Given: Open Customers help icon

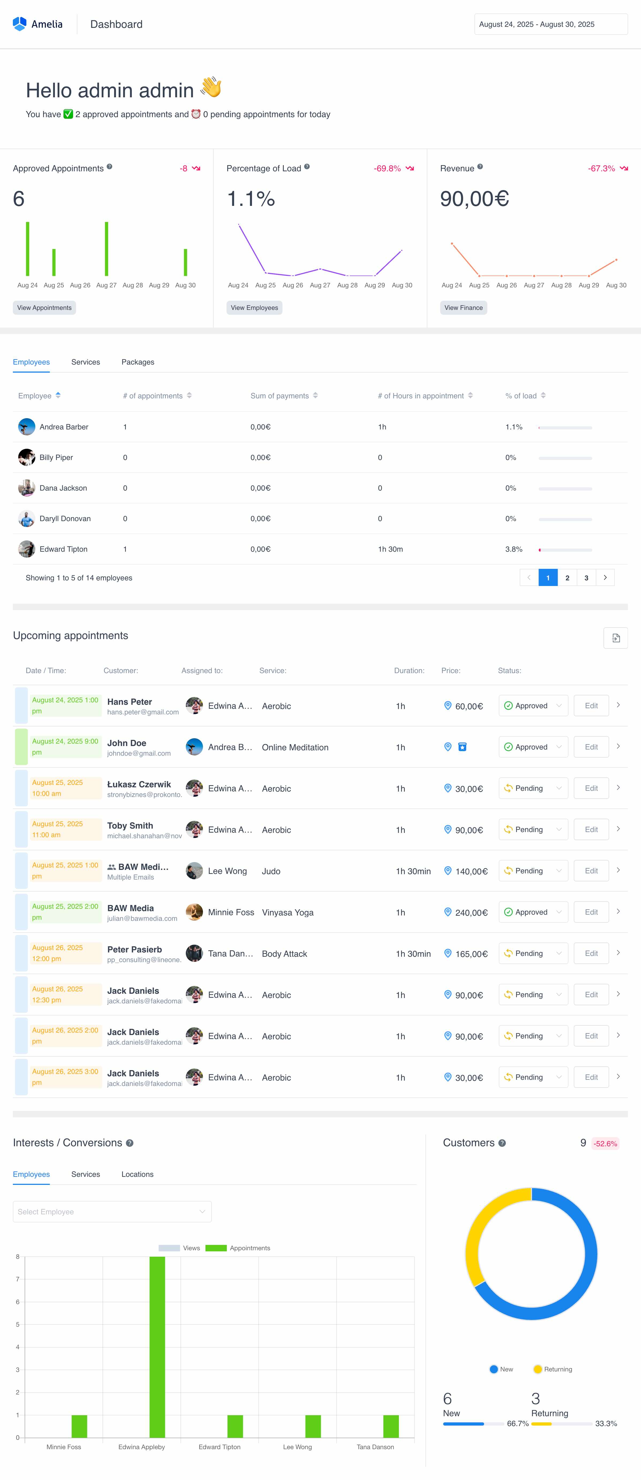Looking at the screenshot, I should click(x=502, y=1143).
